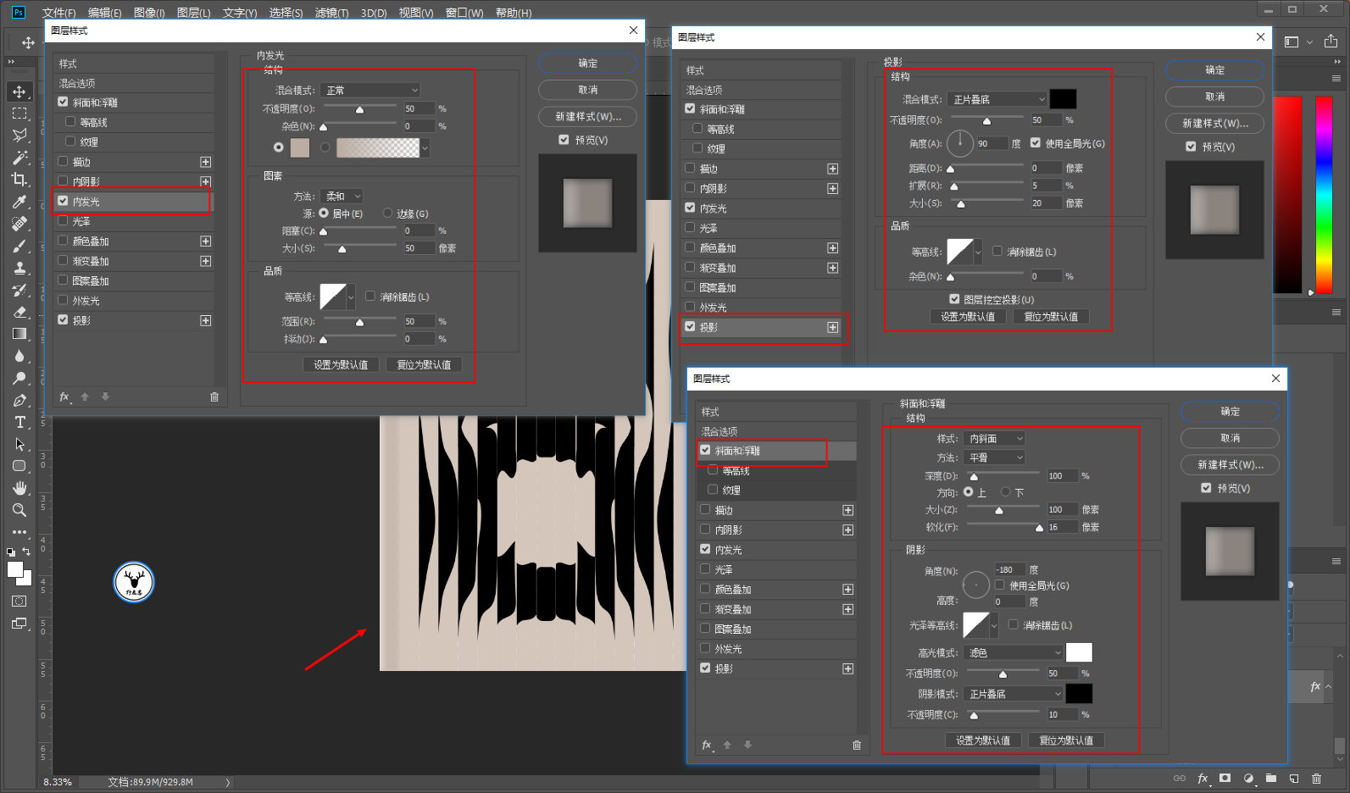Uncheck the 图层挖空投影(U) checkbox
The height and width of the screenshot is (793, 1350).
click(x=954, y=299)
